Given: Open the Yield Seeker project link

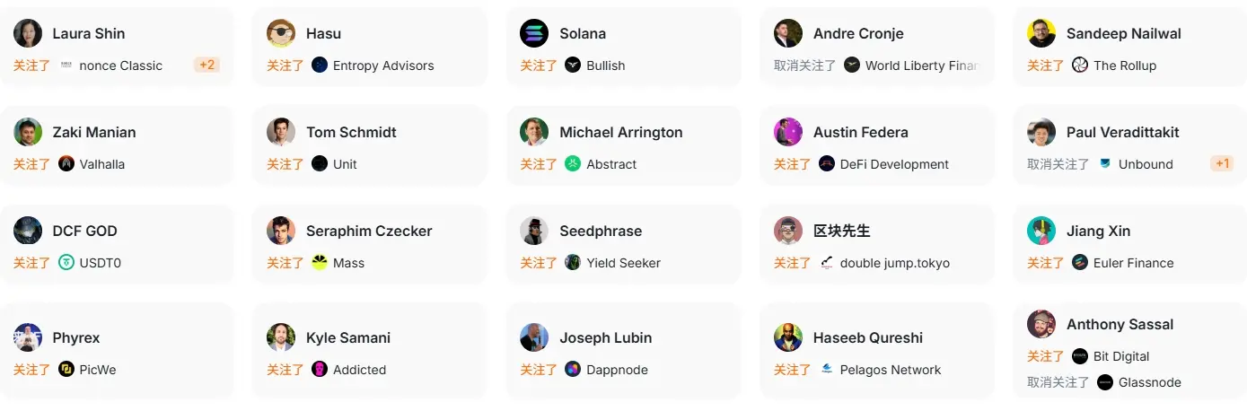Looking at the screenshot, I should pos(623,263).
